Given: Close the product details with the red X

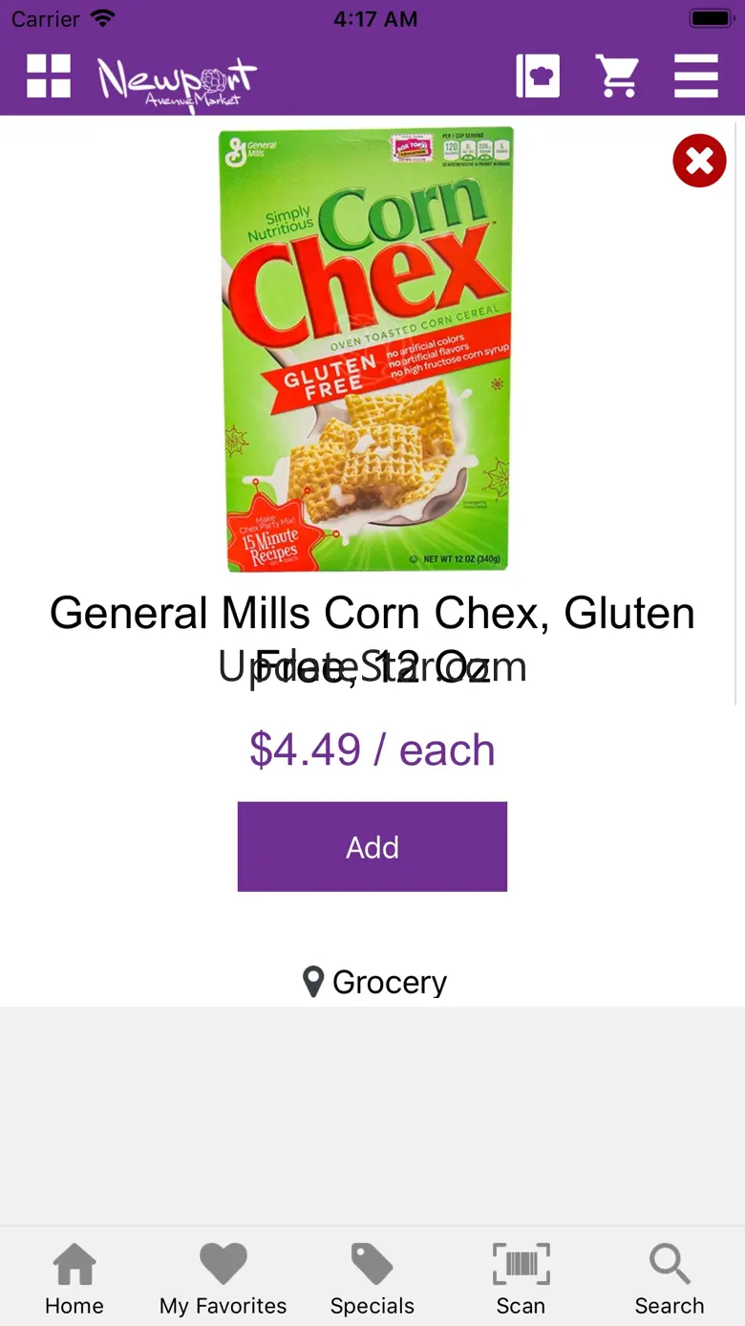Looking at the screenshot, I should (x=699, y=161).
